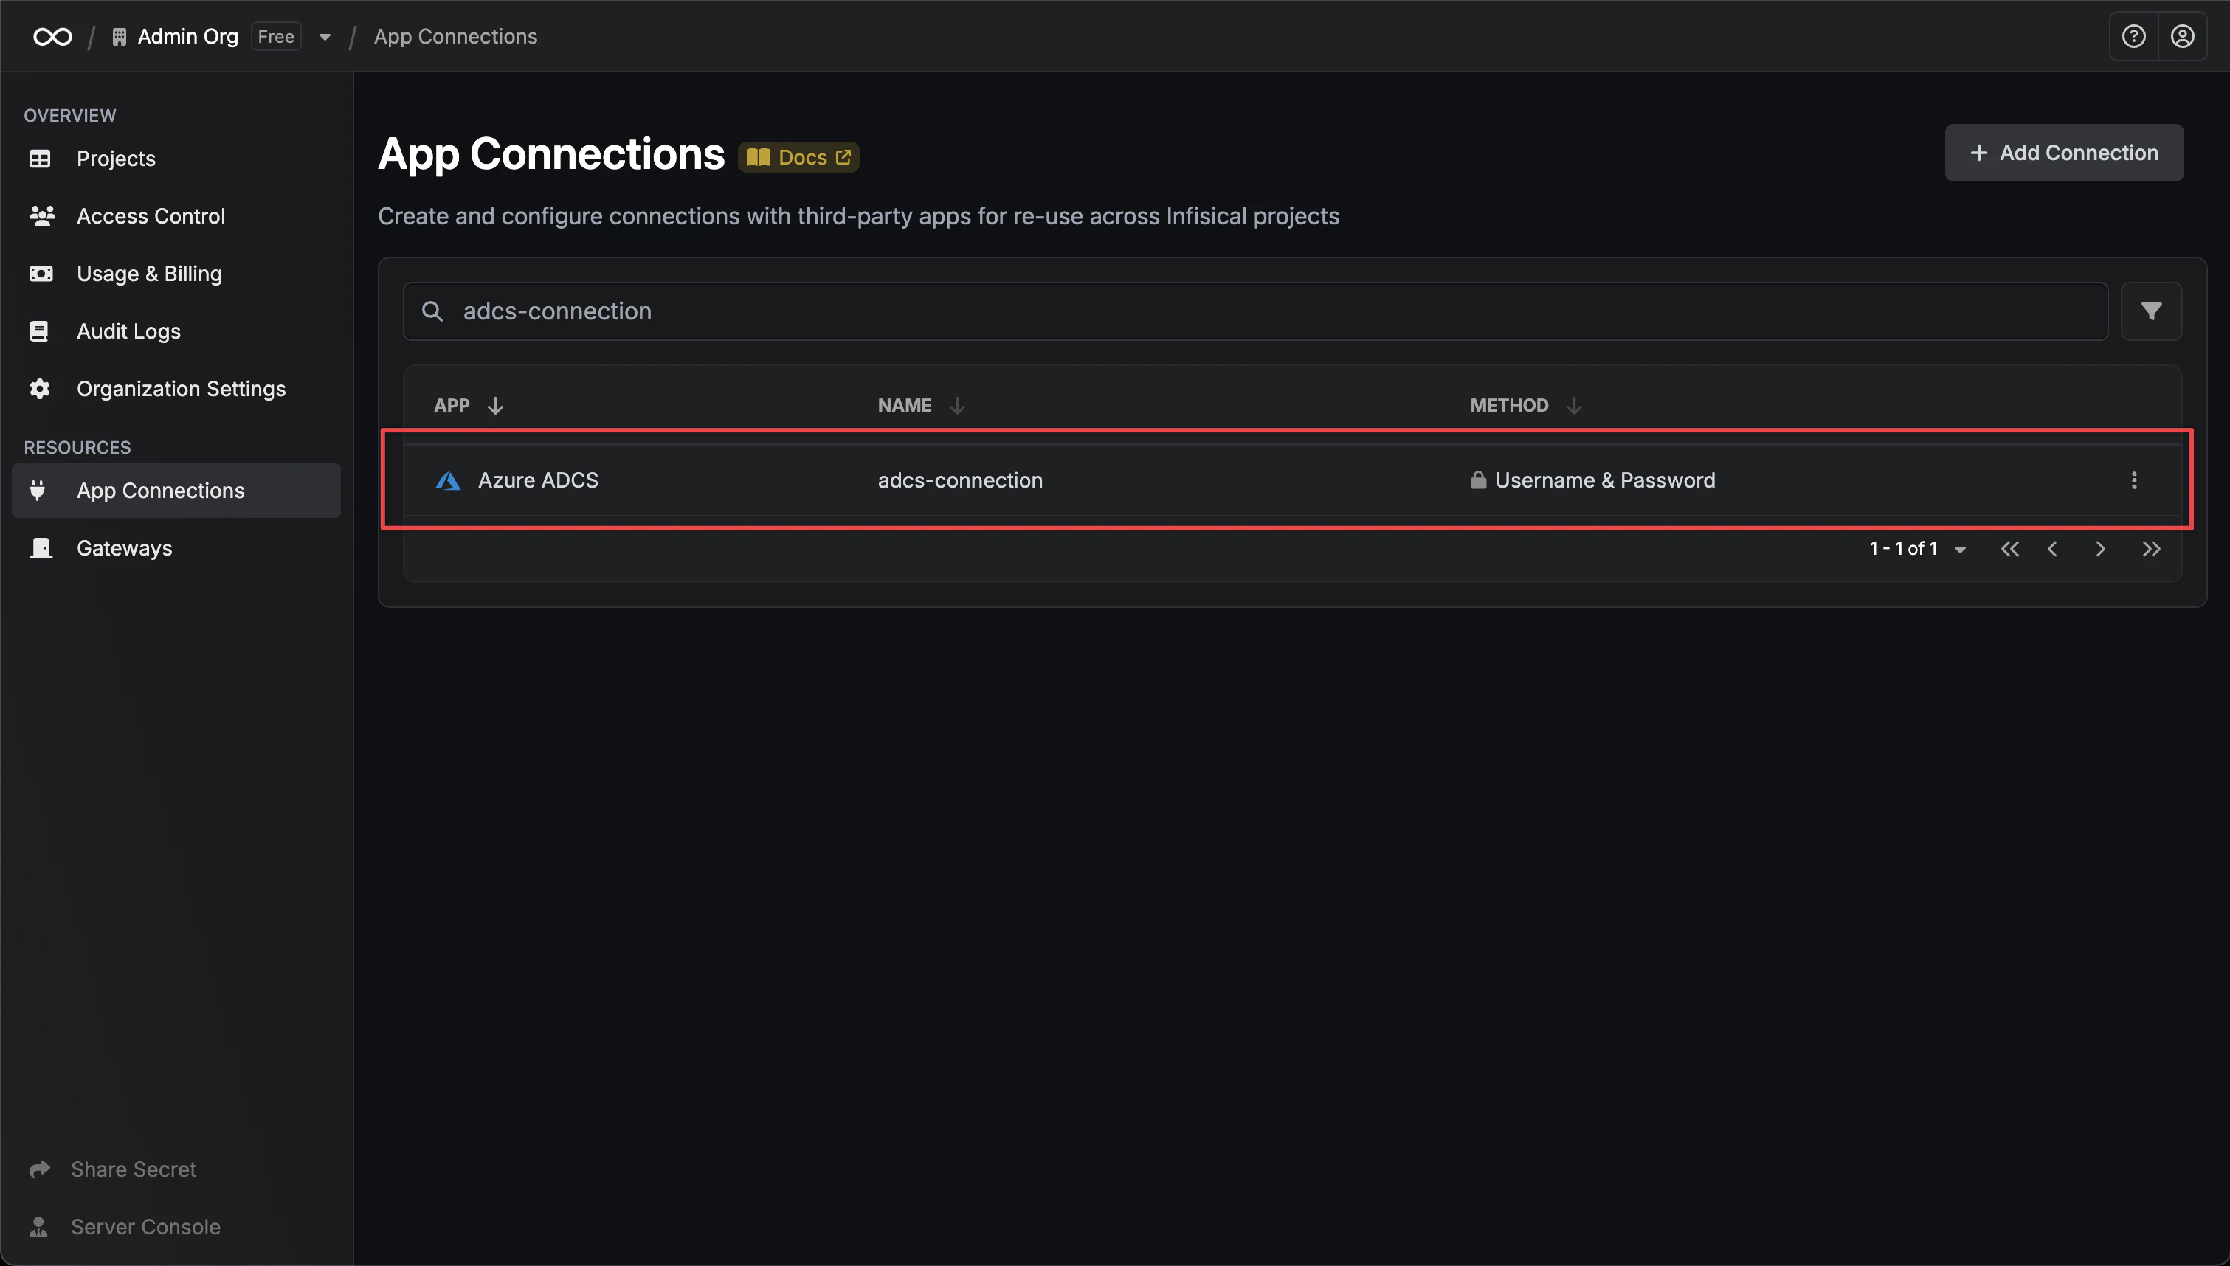Click the lock icon beside Username & Password

1478,480
